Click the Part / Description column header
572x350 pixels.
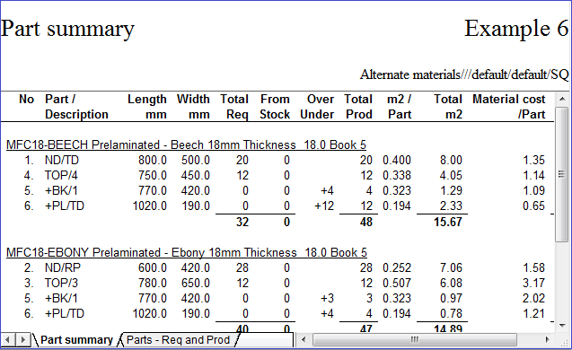76,107
